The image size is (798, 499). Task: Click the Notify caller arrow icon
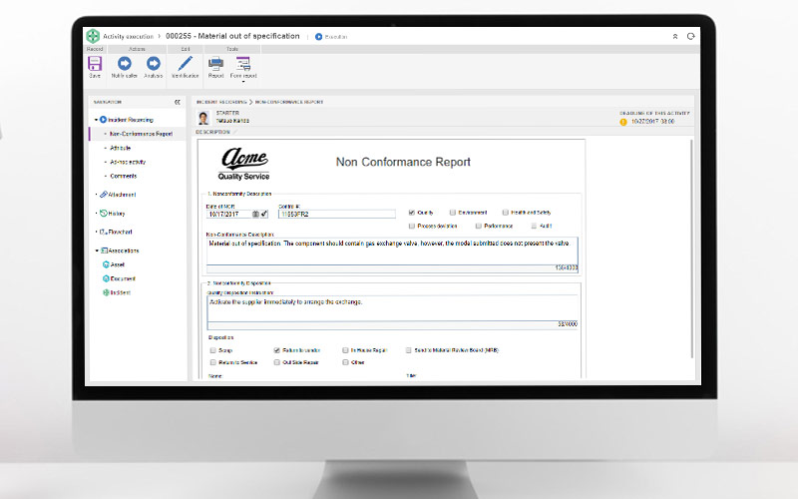pos(125,63)
